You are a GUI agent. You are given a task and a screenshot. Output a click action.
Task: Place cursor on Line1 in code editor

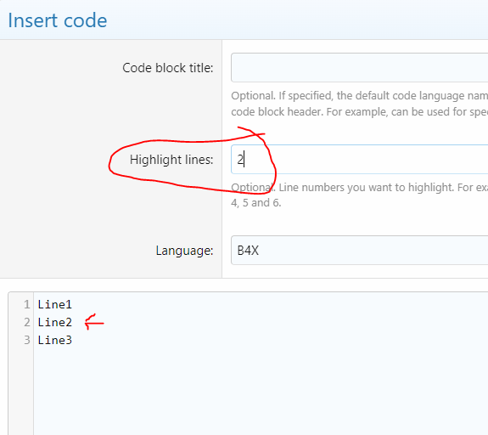(55, 304)
